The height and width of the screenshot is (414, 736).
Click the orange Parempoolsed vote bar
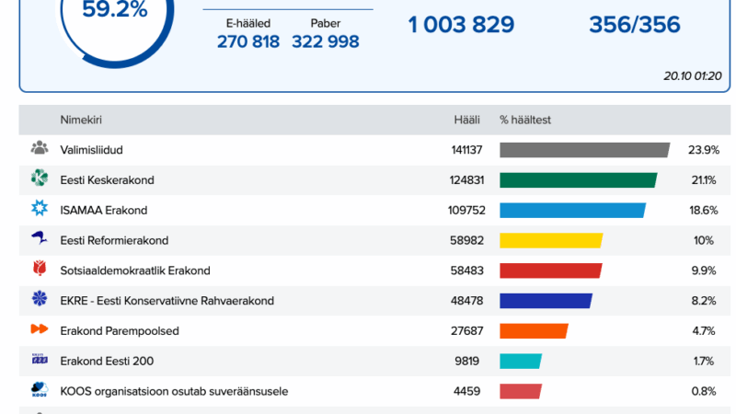[x=535, y=331]
